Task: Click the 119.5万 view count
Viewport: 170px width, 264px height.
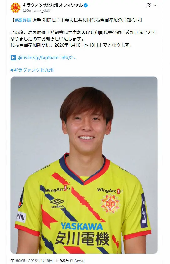Action: pyautogui.click(x=62, y=261)
